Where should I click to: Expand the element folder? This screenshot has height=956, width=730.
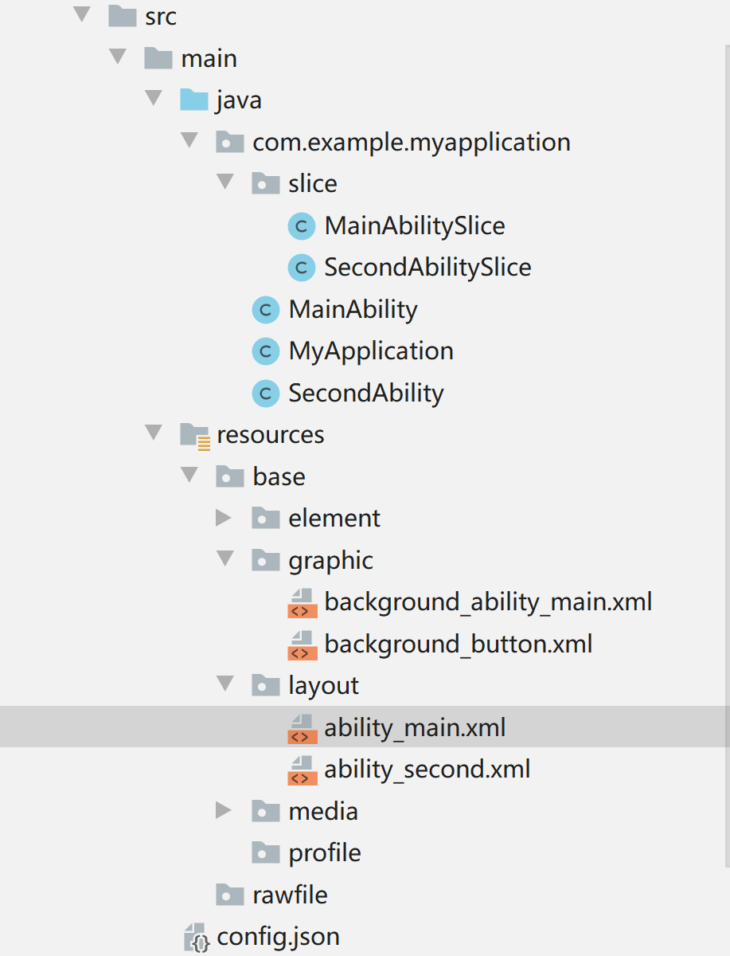224,519
